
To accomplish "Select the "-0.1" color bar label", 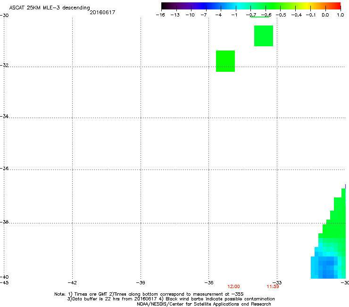I will (x=311, y=15).
